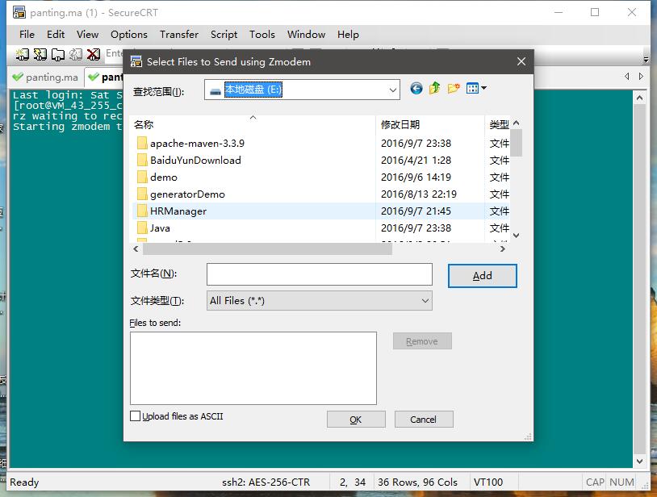Toggle Upload files as ASCII checkbox
The image size is (657, 497).
(135, 416)
